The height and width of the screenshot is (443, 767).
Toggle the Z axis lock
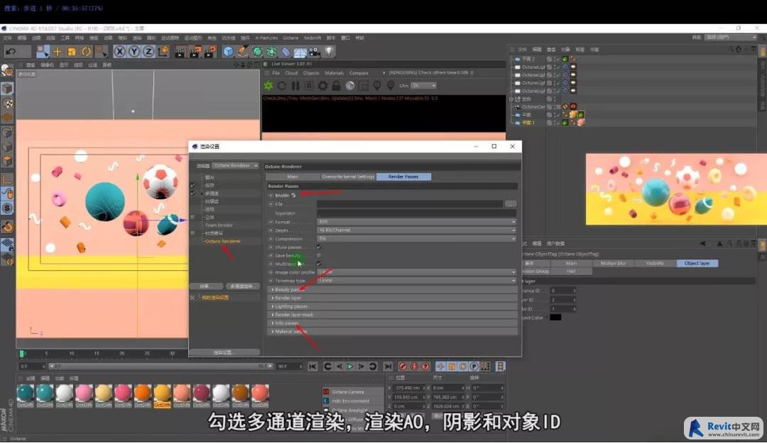click(148, 51)
